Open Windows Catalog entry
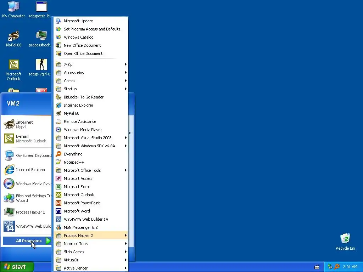Screen dimensions: 363x272 pos(90,37)
